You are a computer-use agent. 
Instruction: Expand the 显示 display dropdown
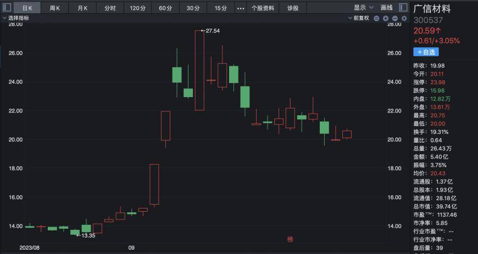coord(363,8)
